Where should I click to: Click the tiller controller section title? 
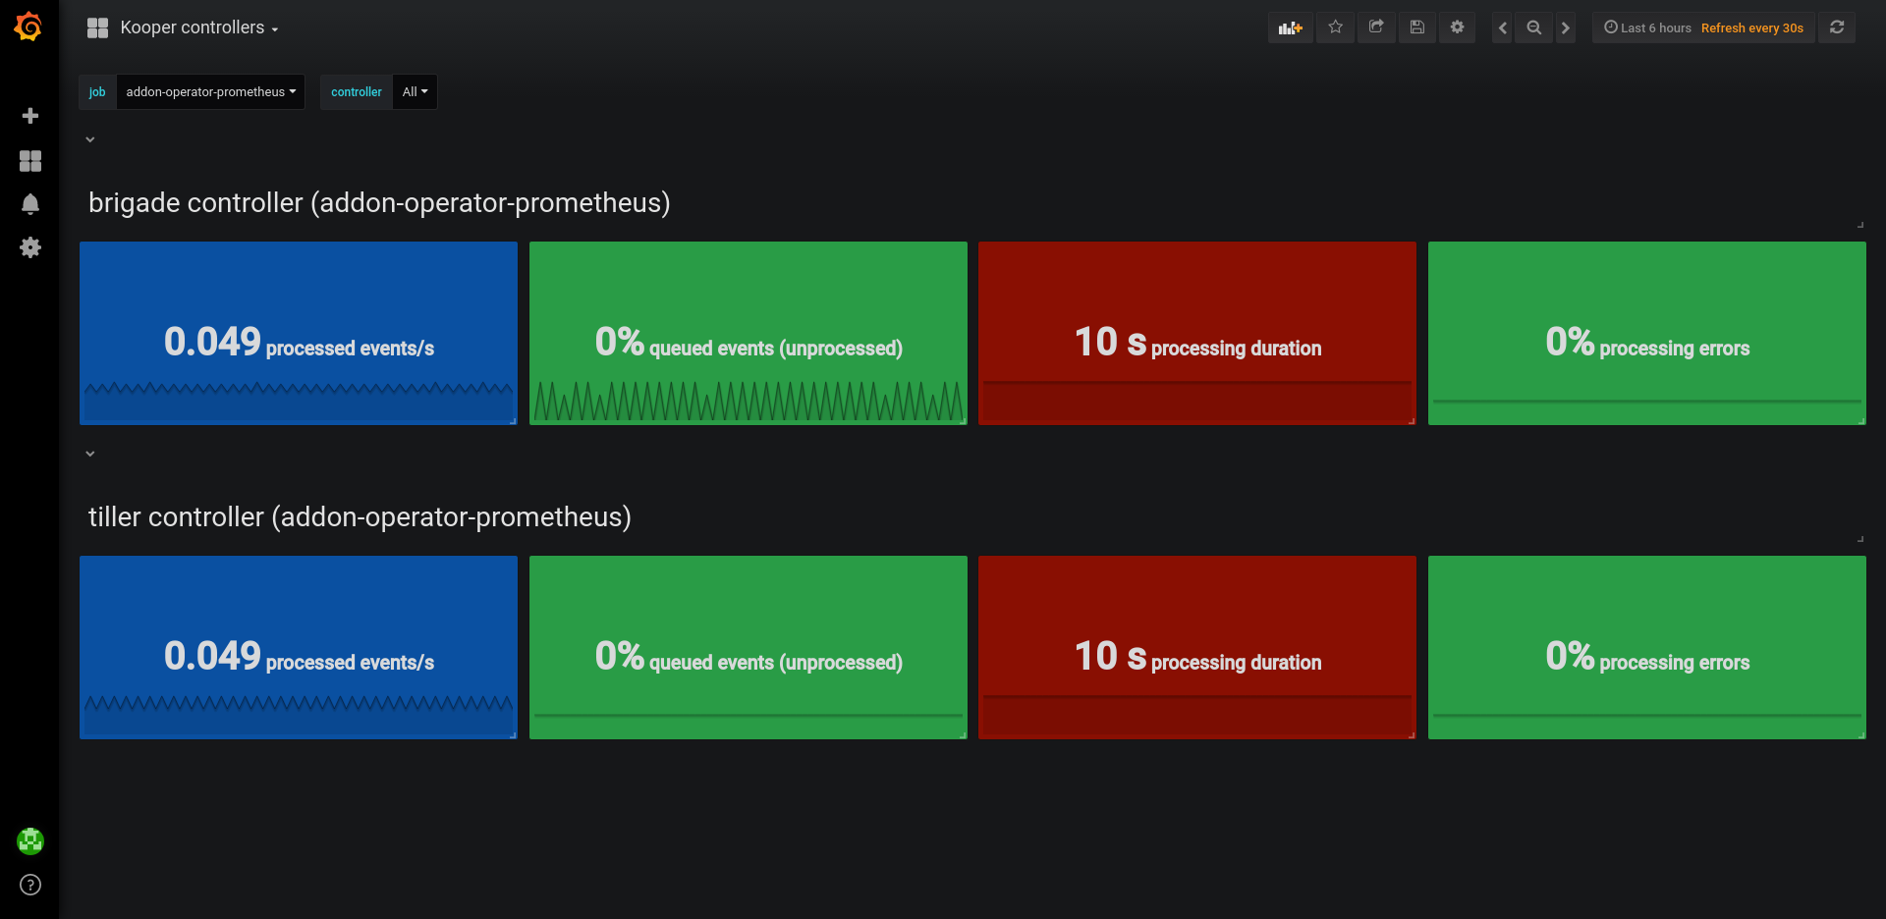(360, 516)
